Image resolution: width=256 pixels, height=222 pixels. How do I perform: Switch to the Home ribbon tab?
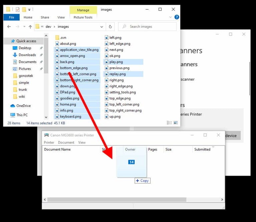pos(28,17)
